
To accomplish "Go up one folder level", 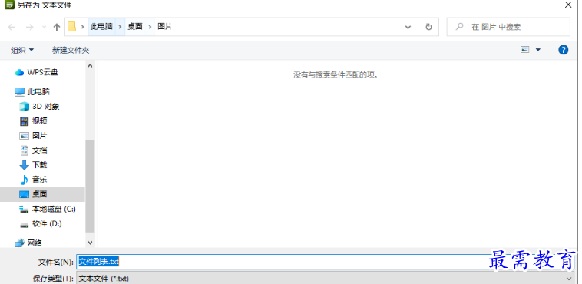I will (x=56, y=27).
